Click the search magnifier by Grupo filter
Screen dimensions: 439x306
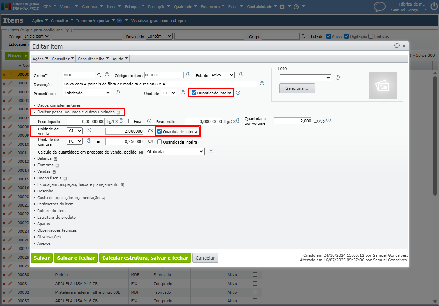(x=303, y=36)
